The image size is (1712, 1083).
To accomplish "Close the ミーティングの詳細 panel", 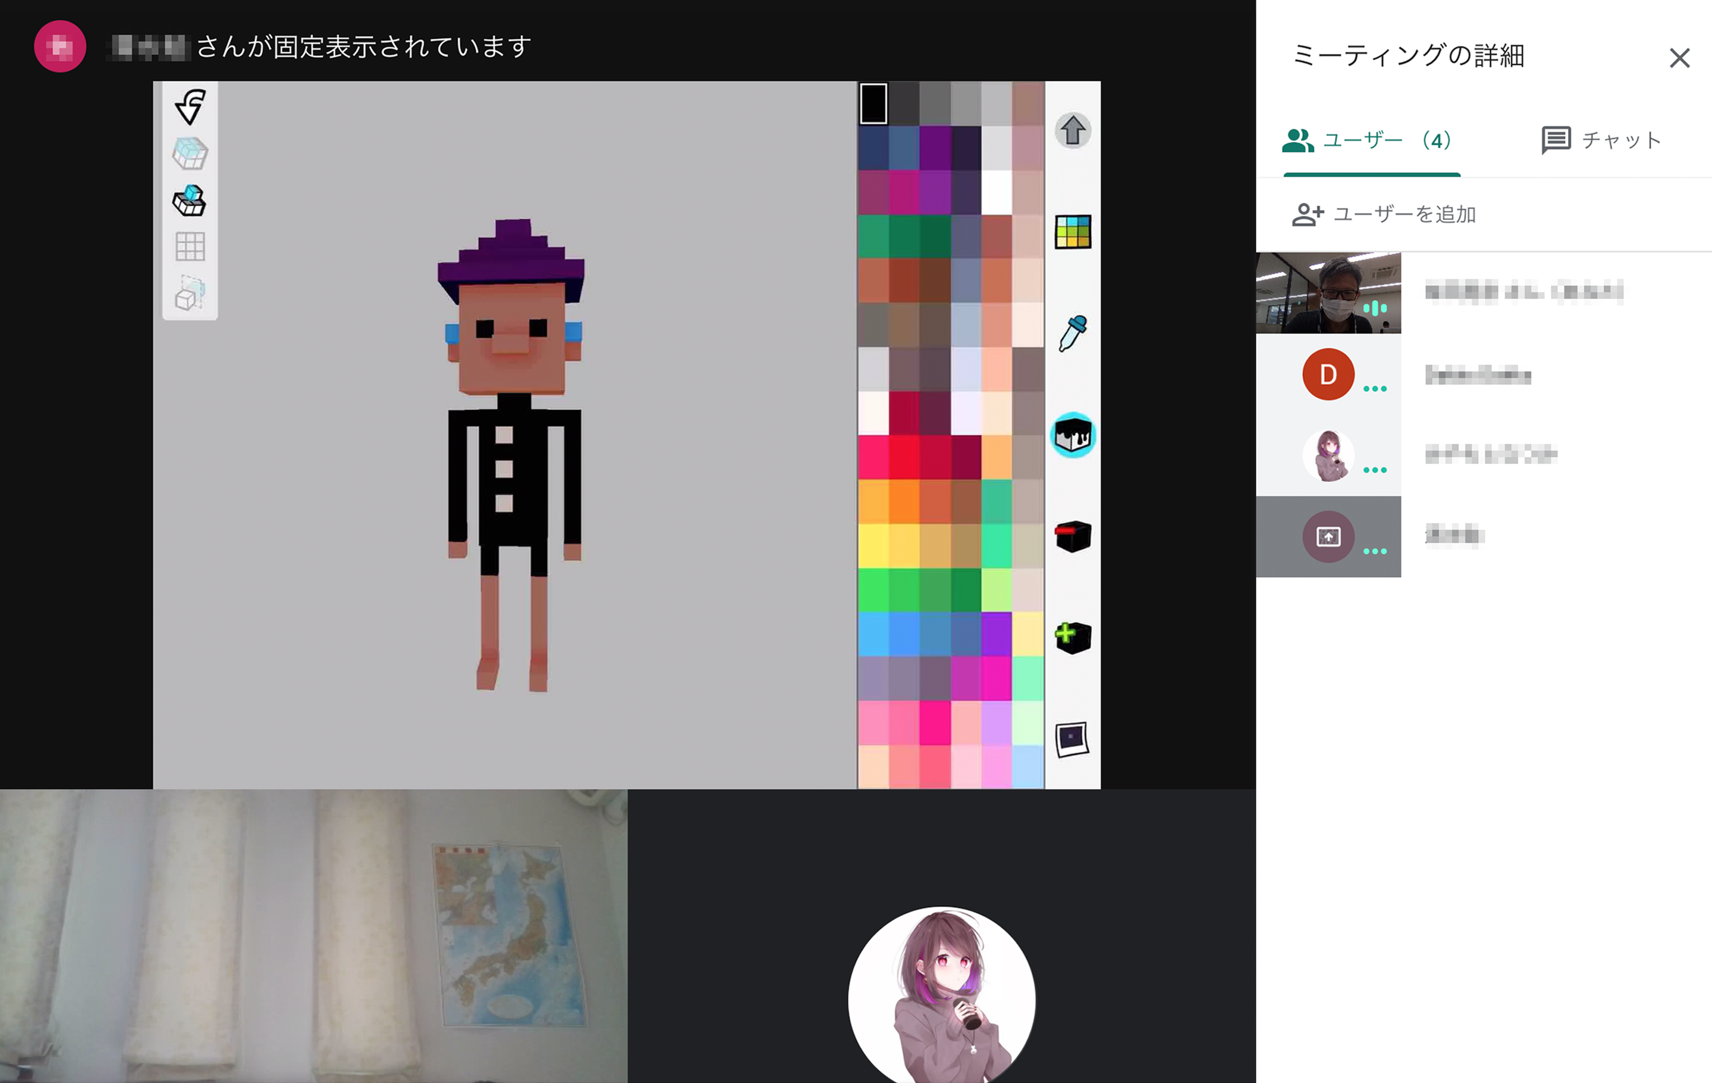I will tap(1679, 58).
